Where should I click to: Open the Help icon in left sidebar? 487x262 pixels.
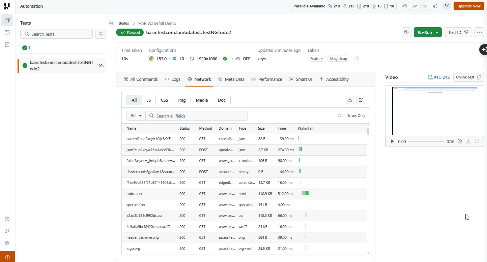coord(7,219)
